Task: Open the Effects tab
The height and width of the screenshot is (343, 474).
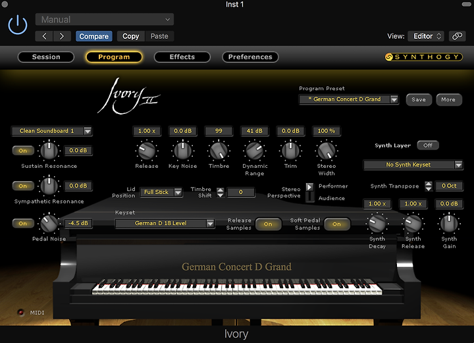Action: [182, 57]
